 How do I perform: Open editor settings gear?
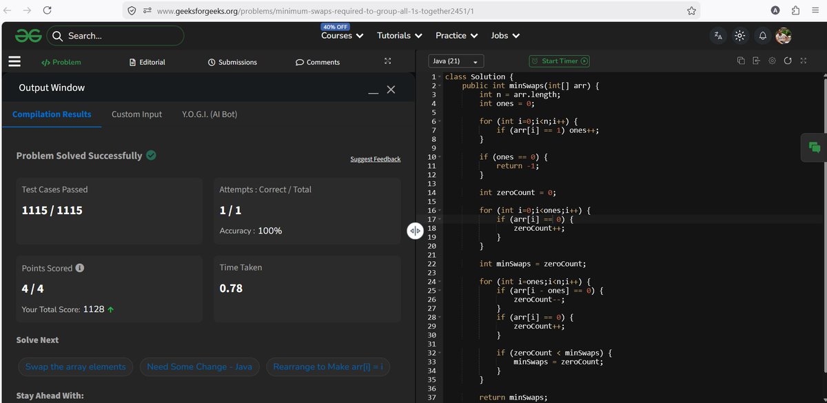(x=772, y=61)
